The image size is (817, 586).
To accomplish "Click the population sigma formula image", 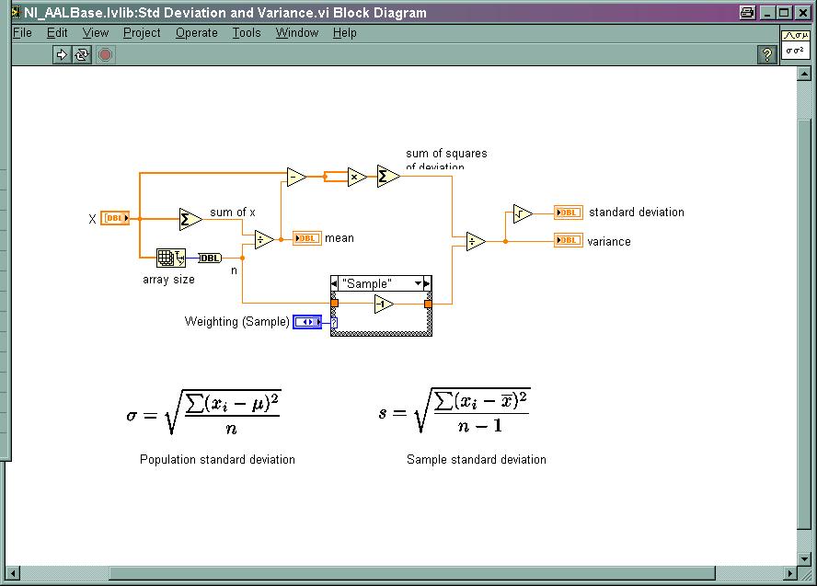I will (x=203, y=412).
